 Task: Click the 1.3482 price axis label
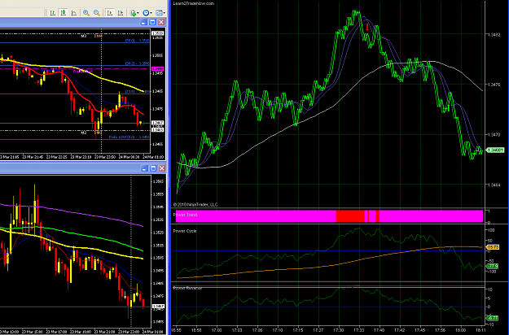pos(494,35)
